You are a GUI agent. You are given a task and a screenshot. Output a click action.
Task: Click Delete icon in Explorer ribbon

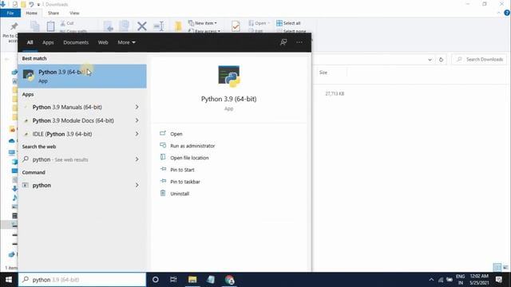click(x=142, y=26)
